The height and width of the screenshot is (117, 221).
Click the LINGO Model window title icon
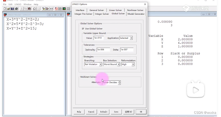pyautogui.click(x=5, y=15)
